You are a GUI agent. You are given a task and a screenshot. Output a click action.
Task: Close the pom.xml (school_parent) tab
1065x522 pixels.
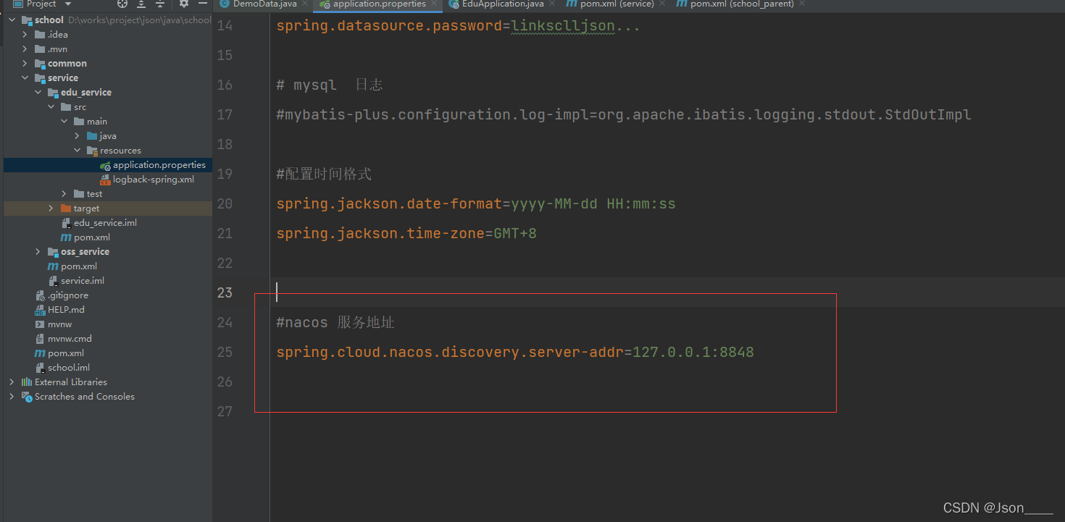point(801,4)
